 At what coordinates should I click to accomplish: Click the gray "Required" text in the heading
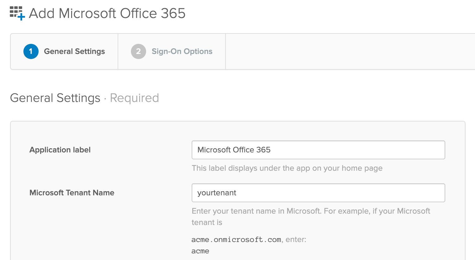tap(134, 98)
